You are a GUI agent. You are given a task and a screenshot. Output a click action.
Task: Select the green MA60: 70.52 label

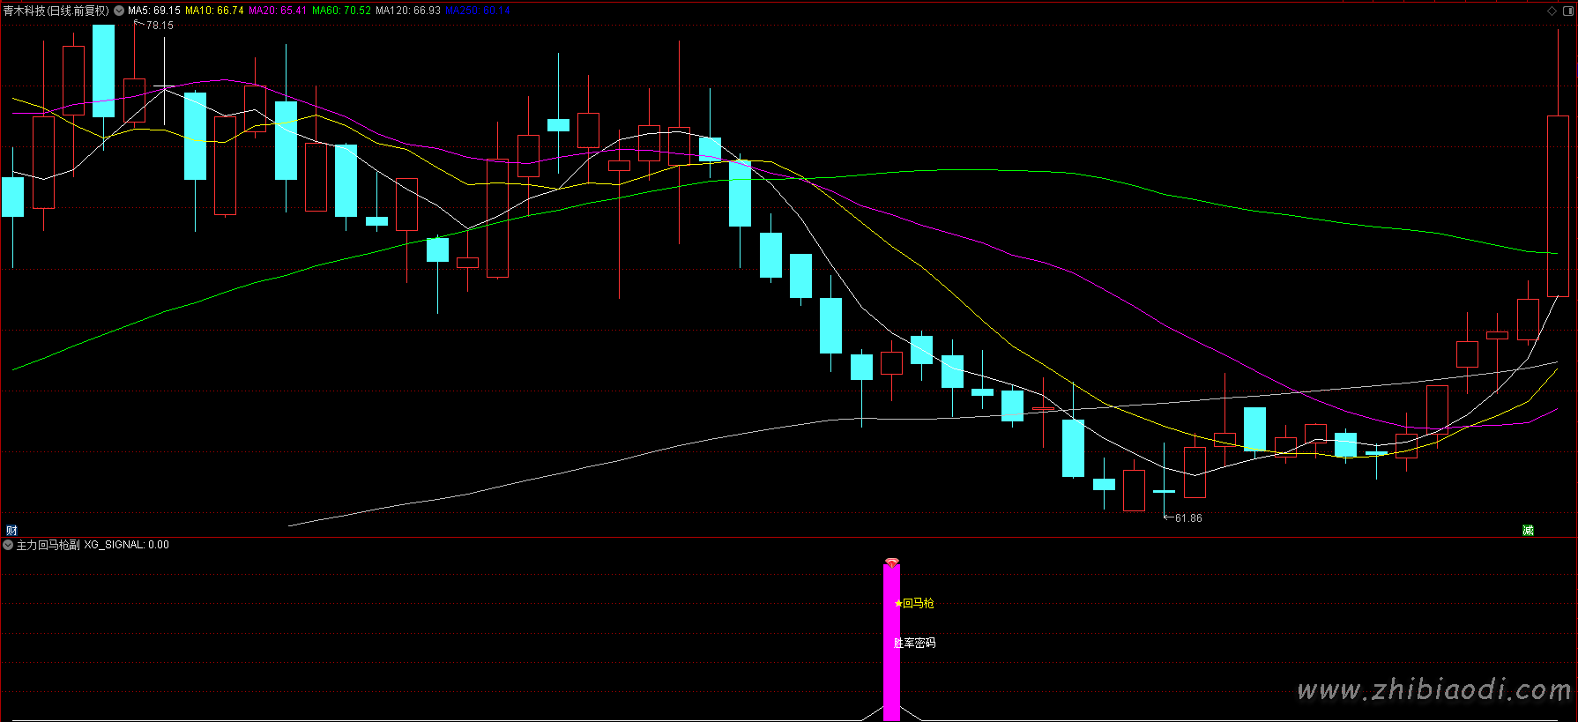click(x=341, y=11)
